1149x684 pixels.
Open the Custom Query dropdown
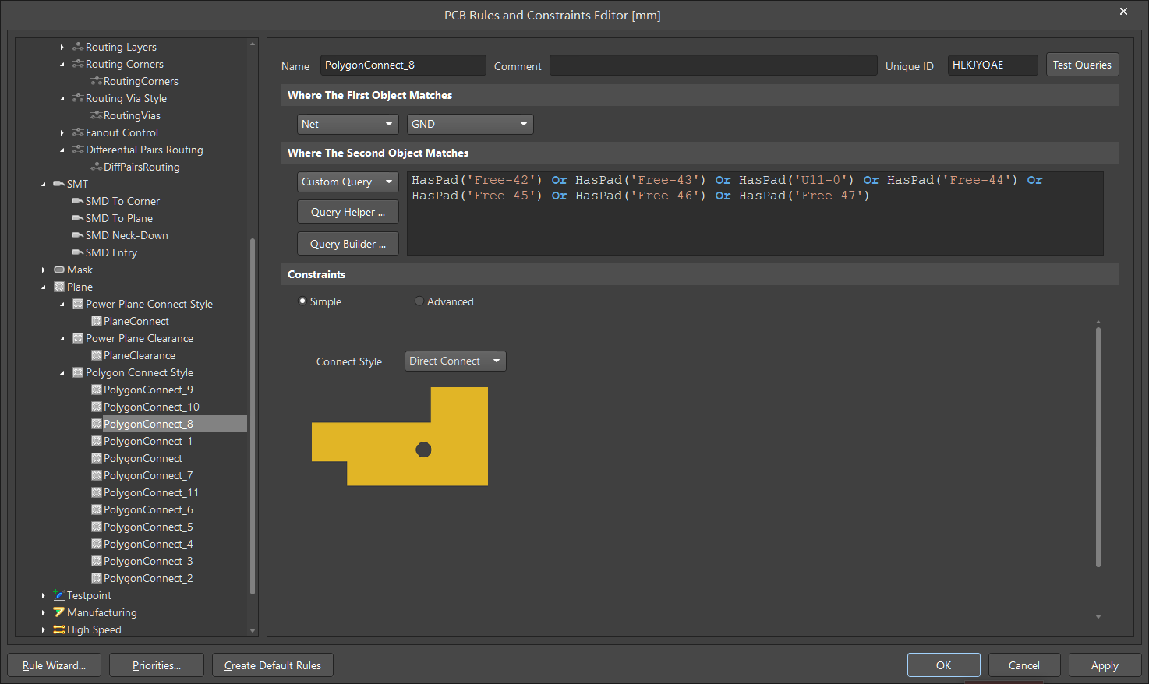coord(348,182)
